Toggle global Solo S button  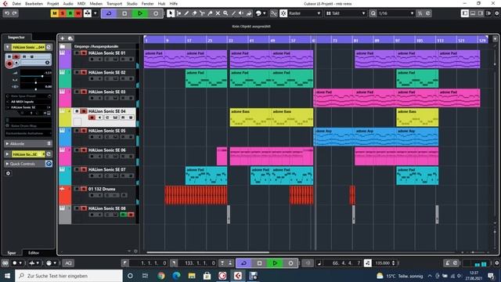(63, 13)
